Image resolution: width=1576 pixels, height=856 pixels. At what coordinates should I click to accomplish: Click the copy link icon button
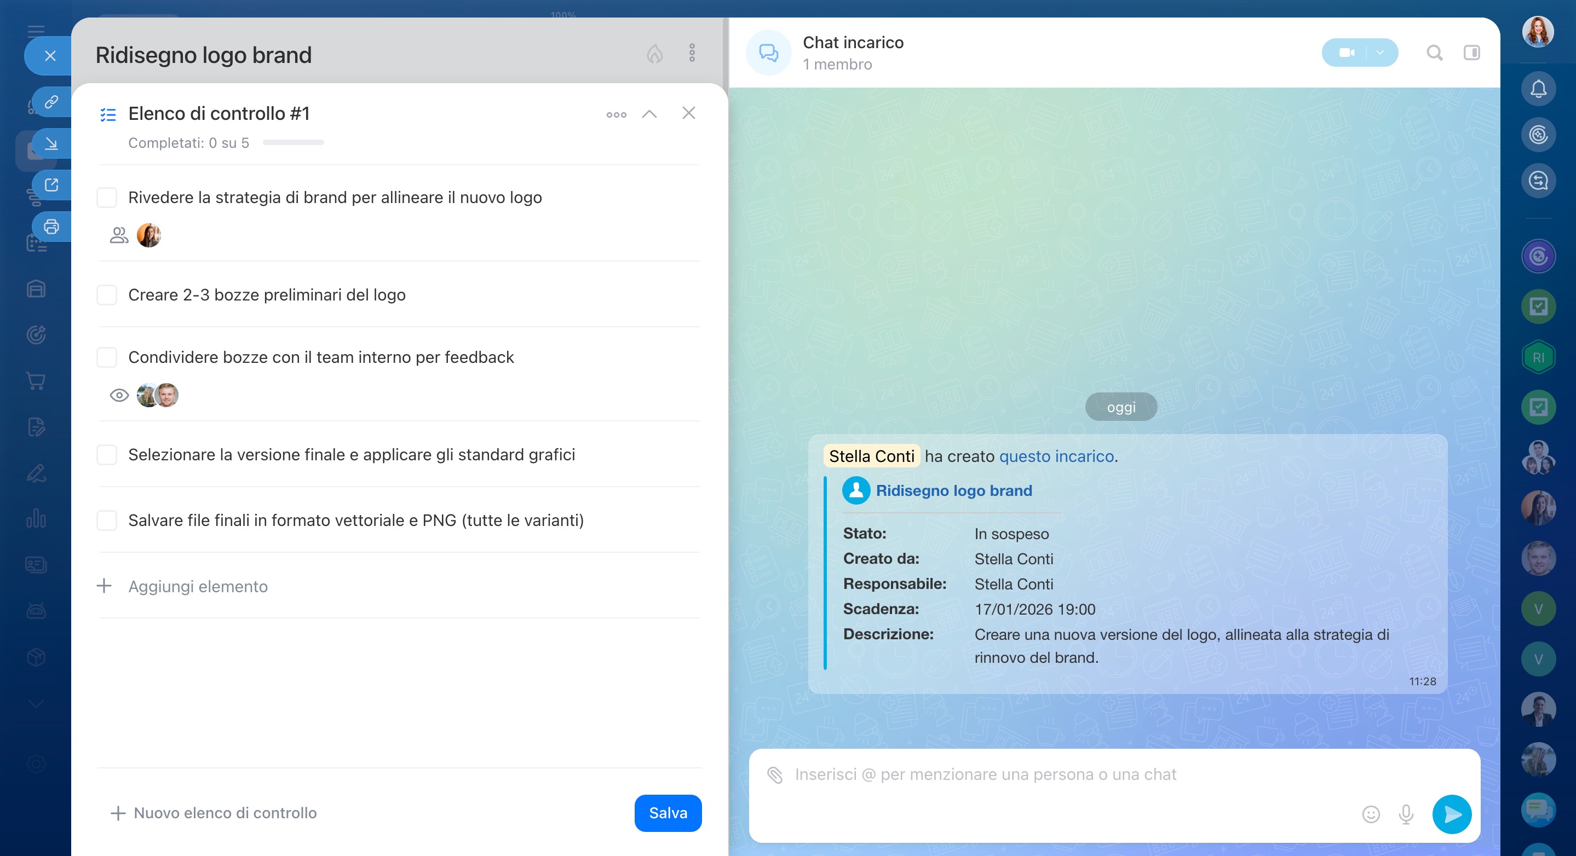coord(51,101)
